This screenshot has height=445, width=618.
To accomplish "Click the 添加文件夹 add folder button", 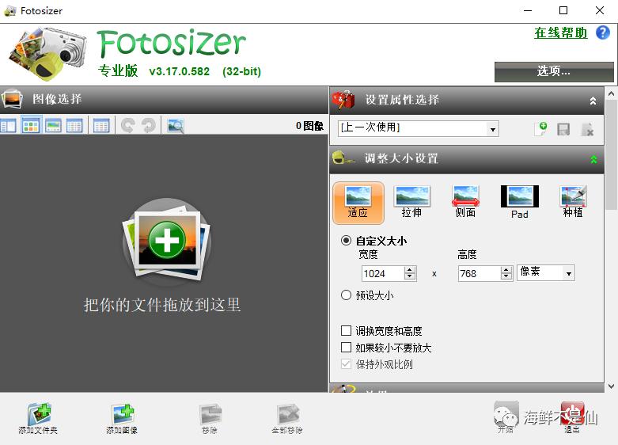I will pyautogui.click(x=38, y=419).
